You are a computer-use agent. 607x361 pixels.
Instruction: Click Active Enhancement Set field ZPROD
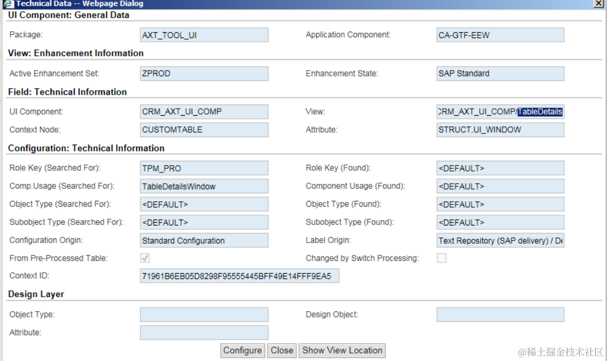(x=204, y=73)
